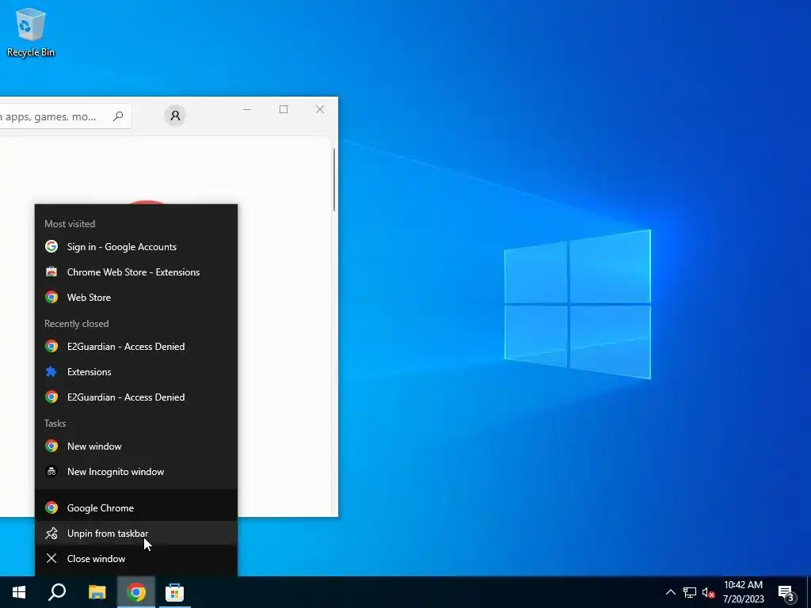Open the Windows Start menu
The height and width of the screenshot is (608, 811).
click(19, 592)
